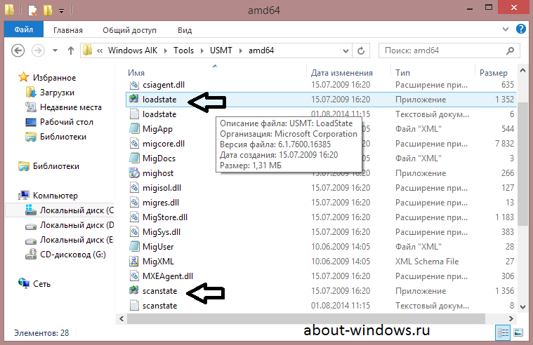Open the Файл menu tab

pos(22,30)
